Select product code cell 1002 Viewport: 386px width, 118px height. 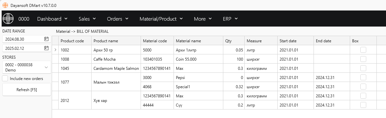[x=75, y=50]
